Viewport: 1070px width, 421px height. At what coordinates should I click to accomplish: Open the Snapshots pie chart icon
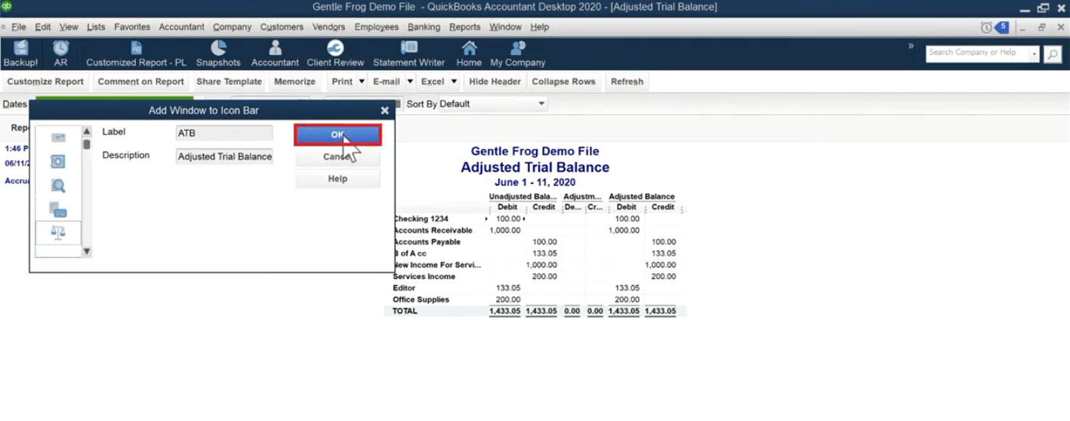click(218, 54)
